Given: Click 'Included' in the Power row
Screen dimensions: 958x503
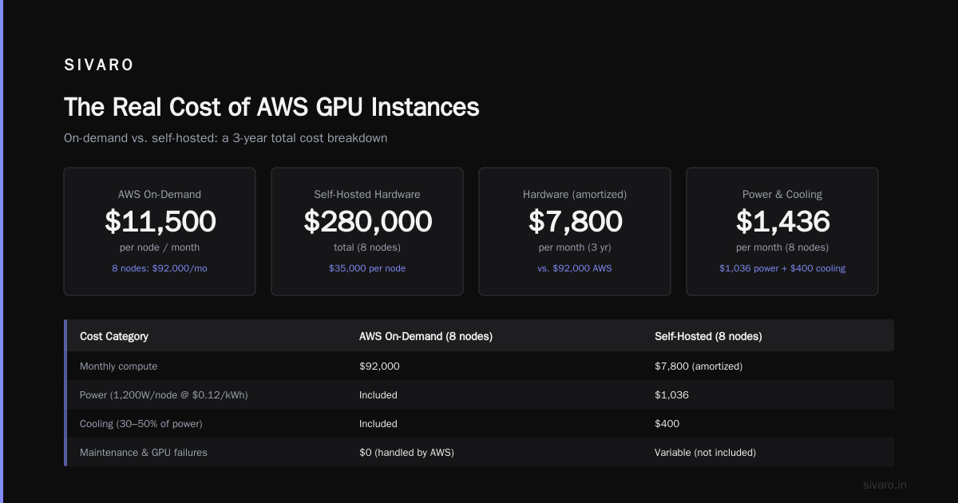Looking at the screenshot, I should point(378,395).
